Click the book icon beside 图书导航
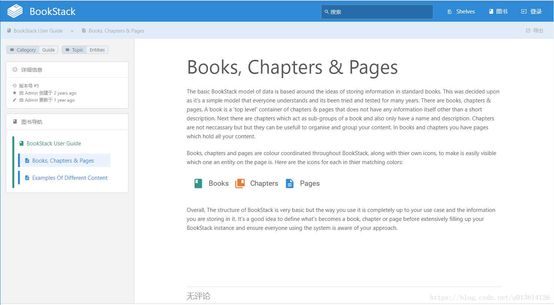Screen dimensions: 554x305 pyautogui.click(x=15, y=121)
